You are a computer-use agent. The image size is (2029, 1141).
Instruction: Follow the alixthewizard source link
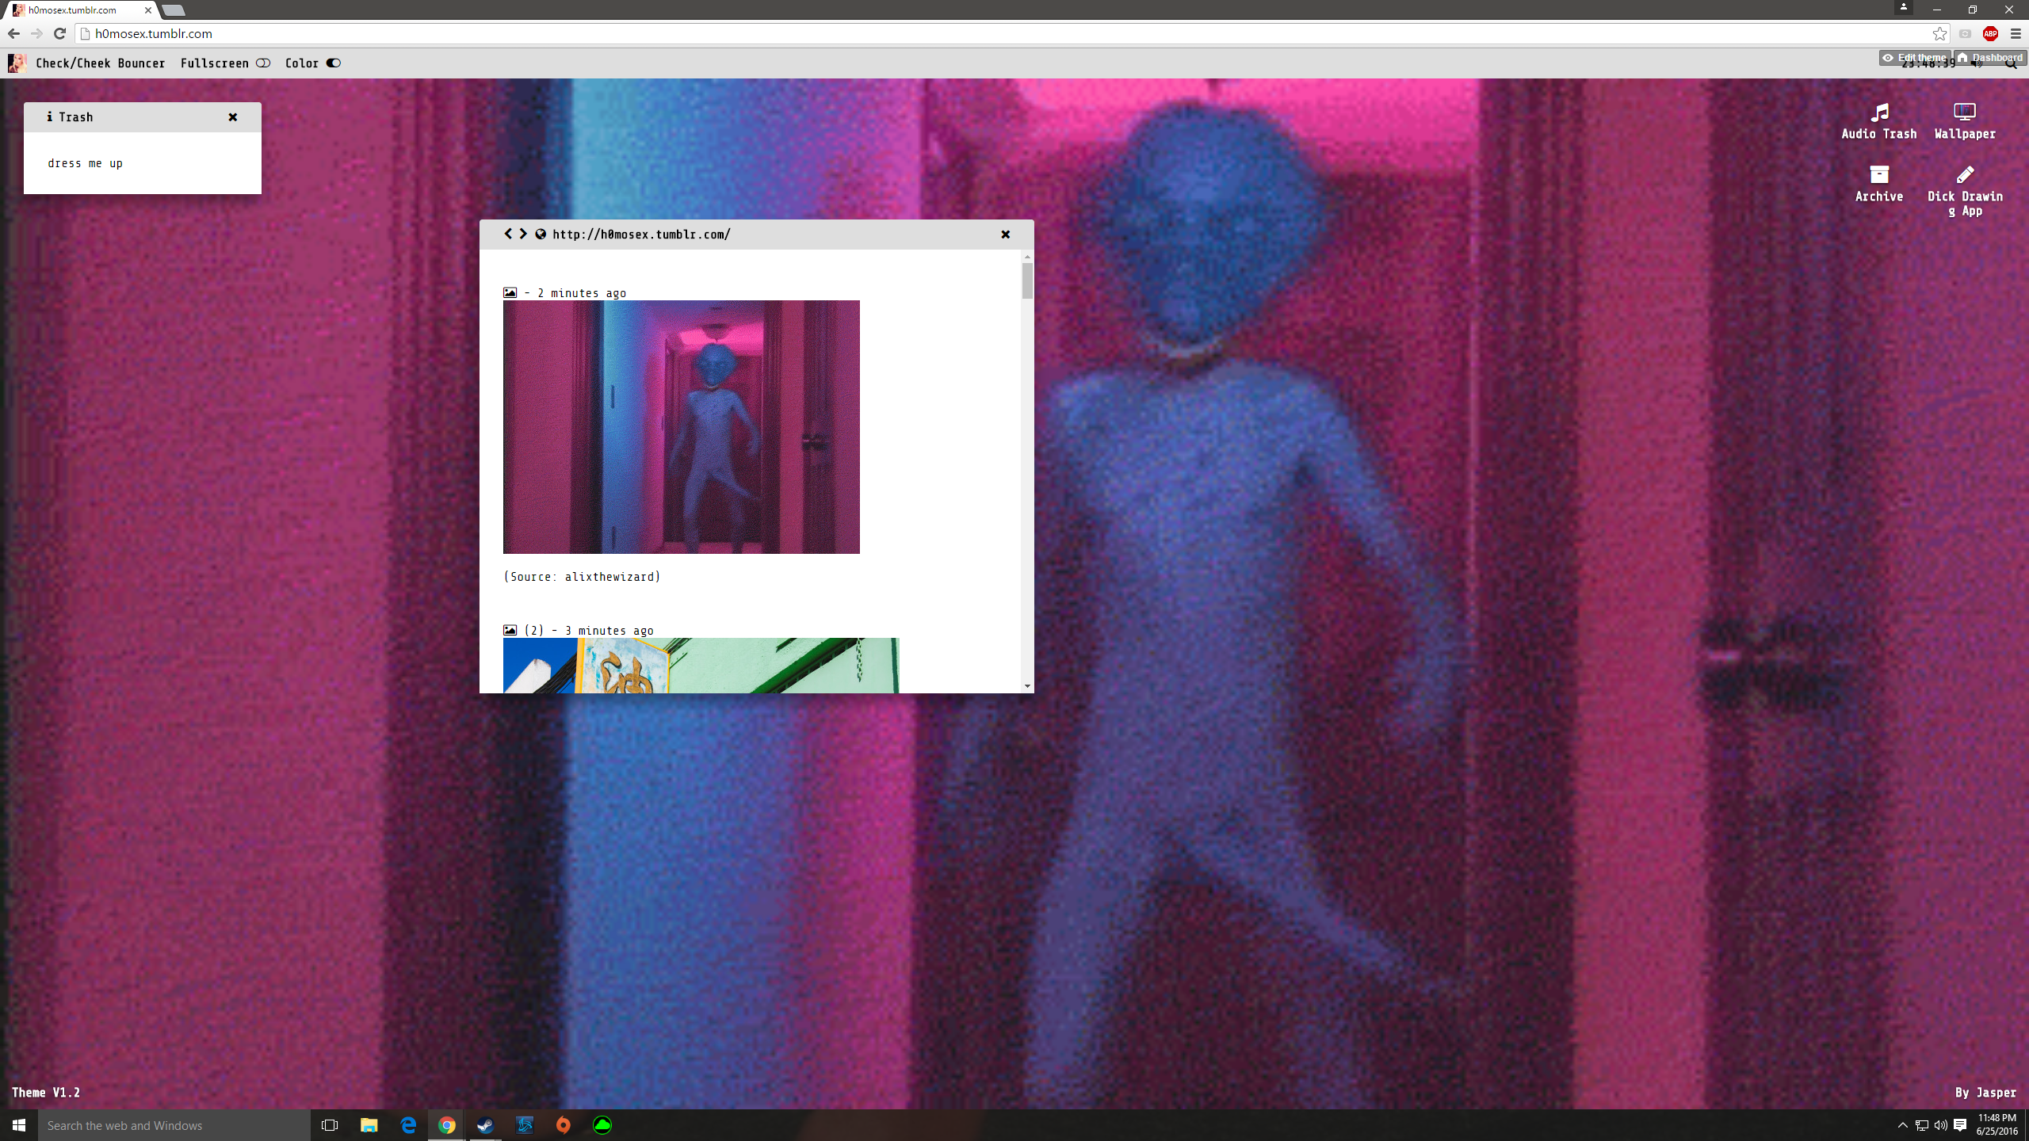tap(609, 577)
